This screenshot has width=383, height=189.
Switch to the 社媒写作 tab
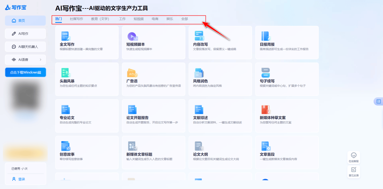[76, 19]
